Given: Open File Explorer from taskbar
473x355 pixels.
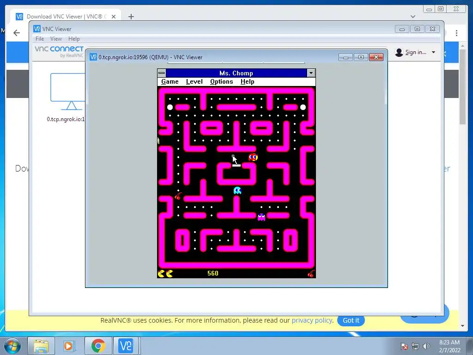Looking at the screenshot, I should click(41, 346).
